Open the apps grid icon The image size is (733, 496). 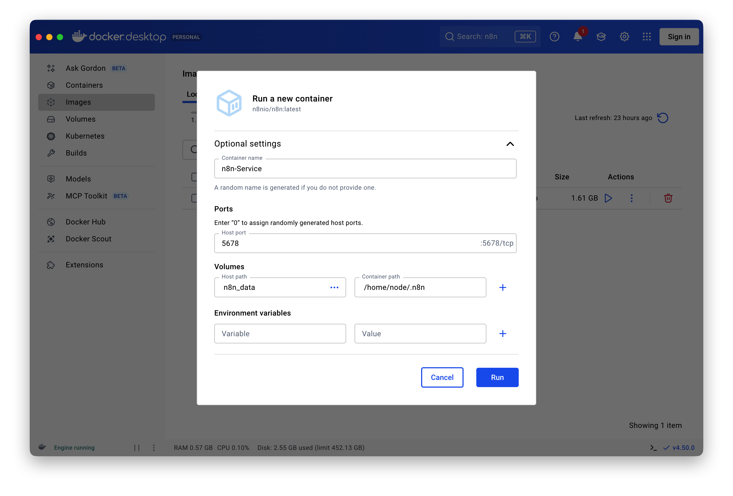click(x=647, y=37)
